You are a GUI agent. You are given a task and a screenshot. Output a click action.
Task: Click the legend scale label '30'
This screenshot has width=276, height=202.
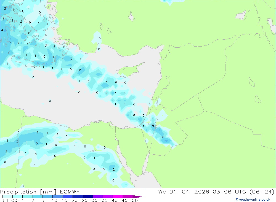pyautogui.click(x=95, y=200)
